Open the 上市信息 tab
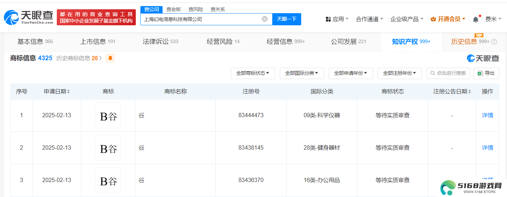 [98, 42]
